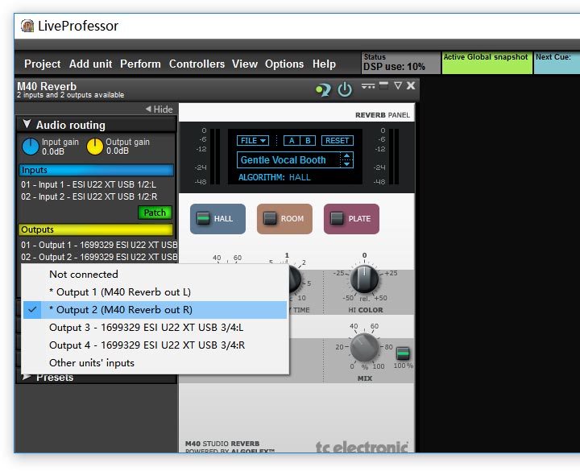This screenshot has width=580, height=471.
Task: Toggle the 100% mix switch
Action: pos(403,353)
